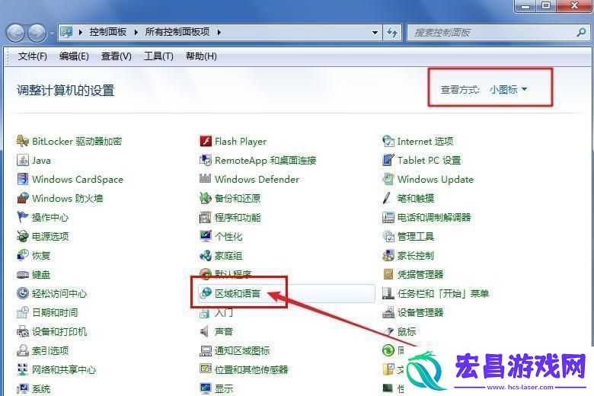This screenshot has height=396, width=594.
Task: Expand the arrow after 控制面板 breadcrumb
Action: coord(136,33)
